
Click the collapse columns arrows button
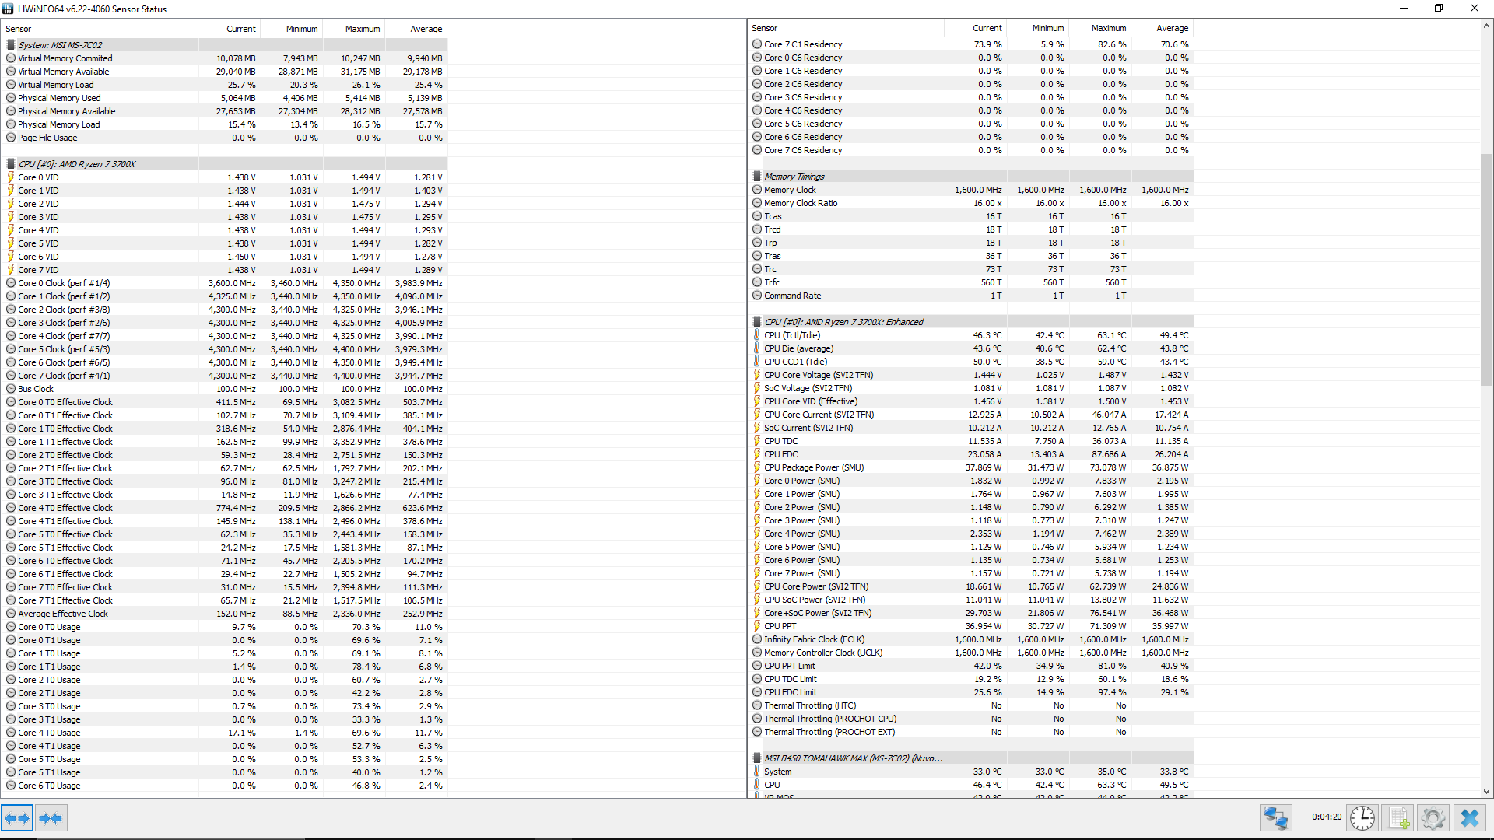tap(51, 818)
